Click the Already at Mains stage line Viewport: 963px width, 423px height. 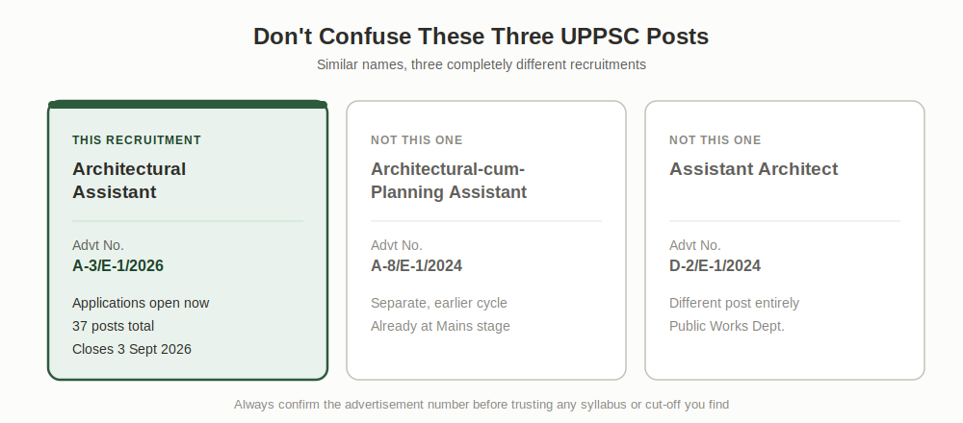440,326
